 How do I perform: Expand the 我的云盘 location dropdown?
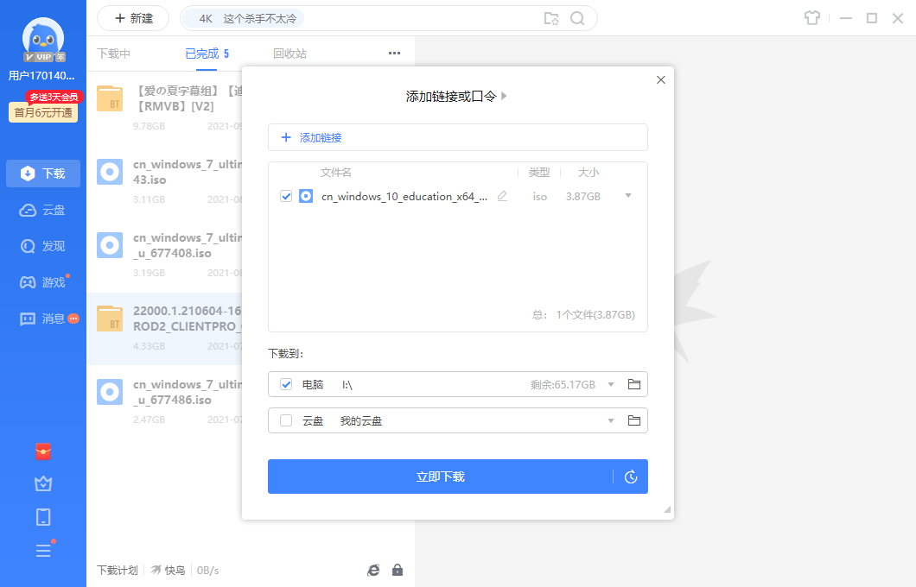point(611,420)
